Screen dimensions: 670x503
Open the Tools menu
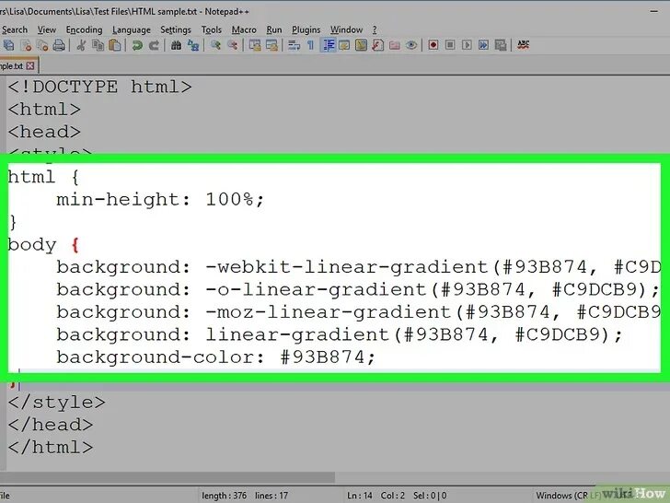pos(212,29)
